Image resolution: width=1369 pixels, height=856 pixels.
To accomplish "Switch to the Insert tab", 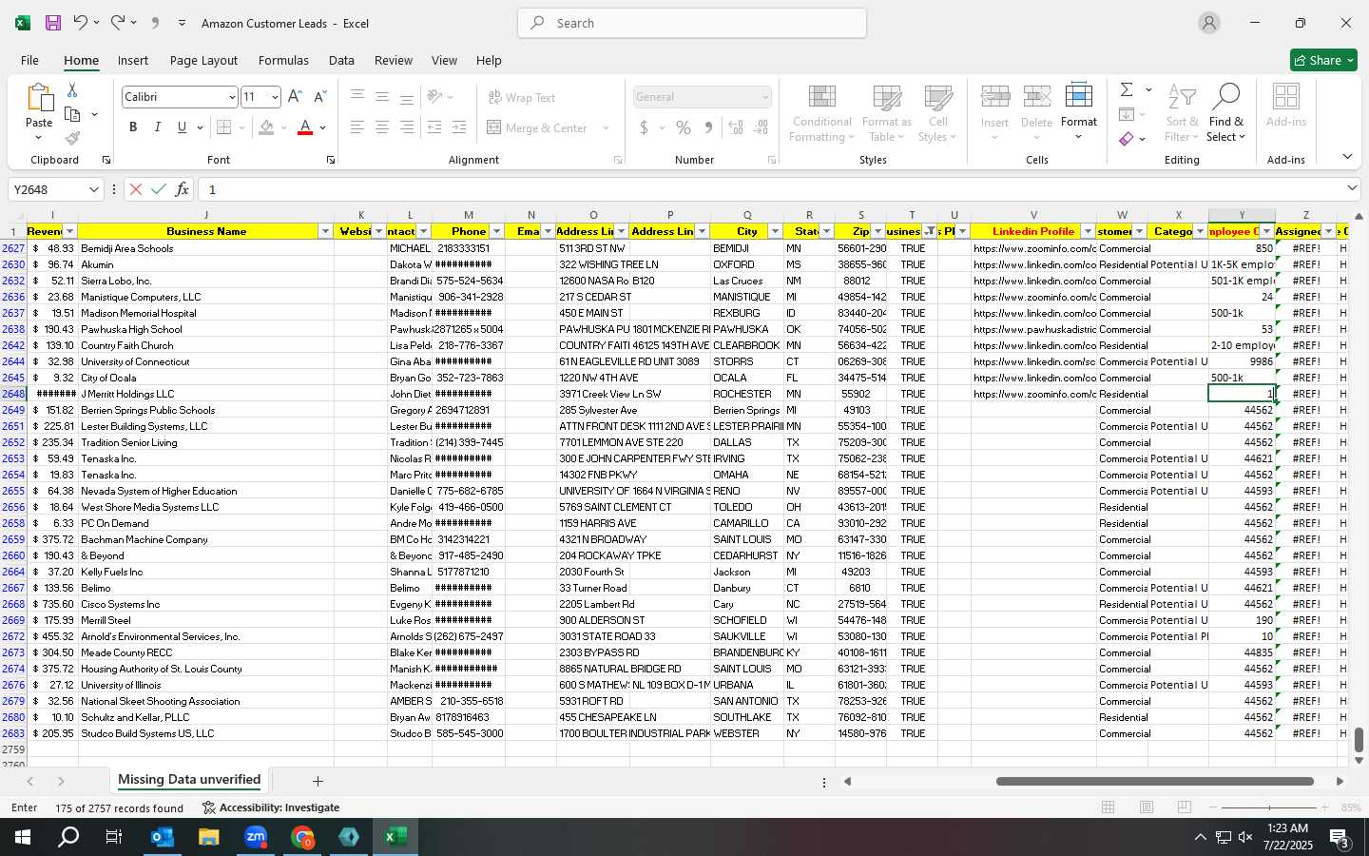I will tap(133, 60).
